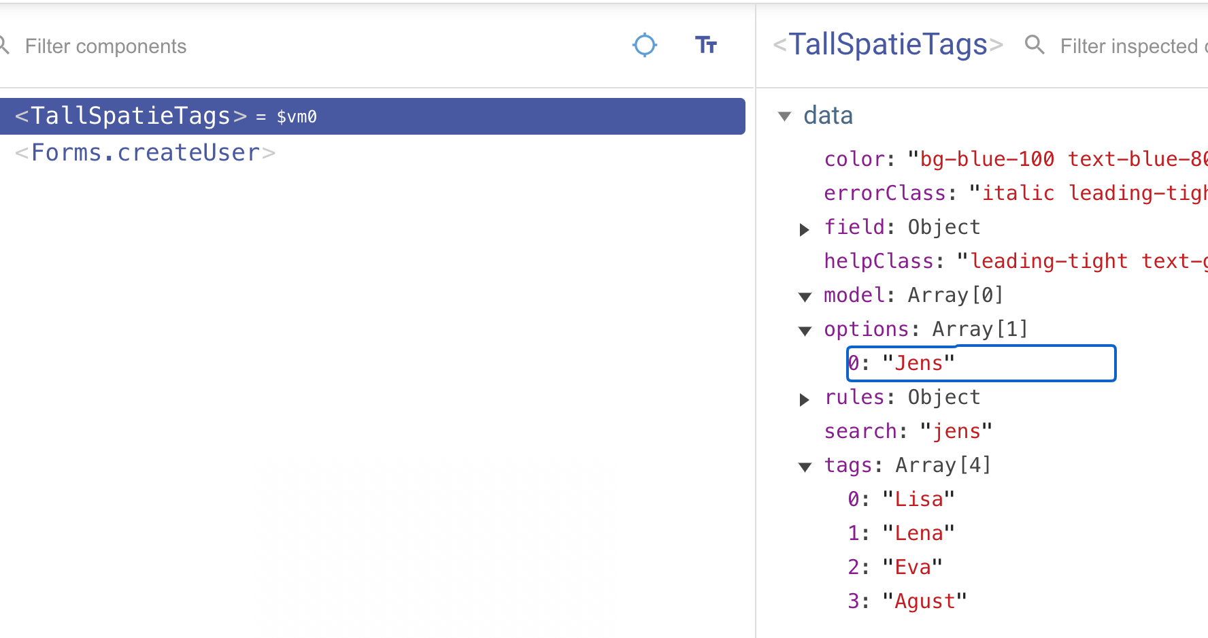Toggle the format component names icon
The width and height of the screenshot is (1208, 638).
tap(706, 46)
